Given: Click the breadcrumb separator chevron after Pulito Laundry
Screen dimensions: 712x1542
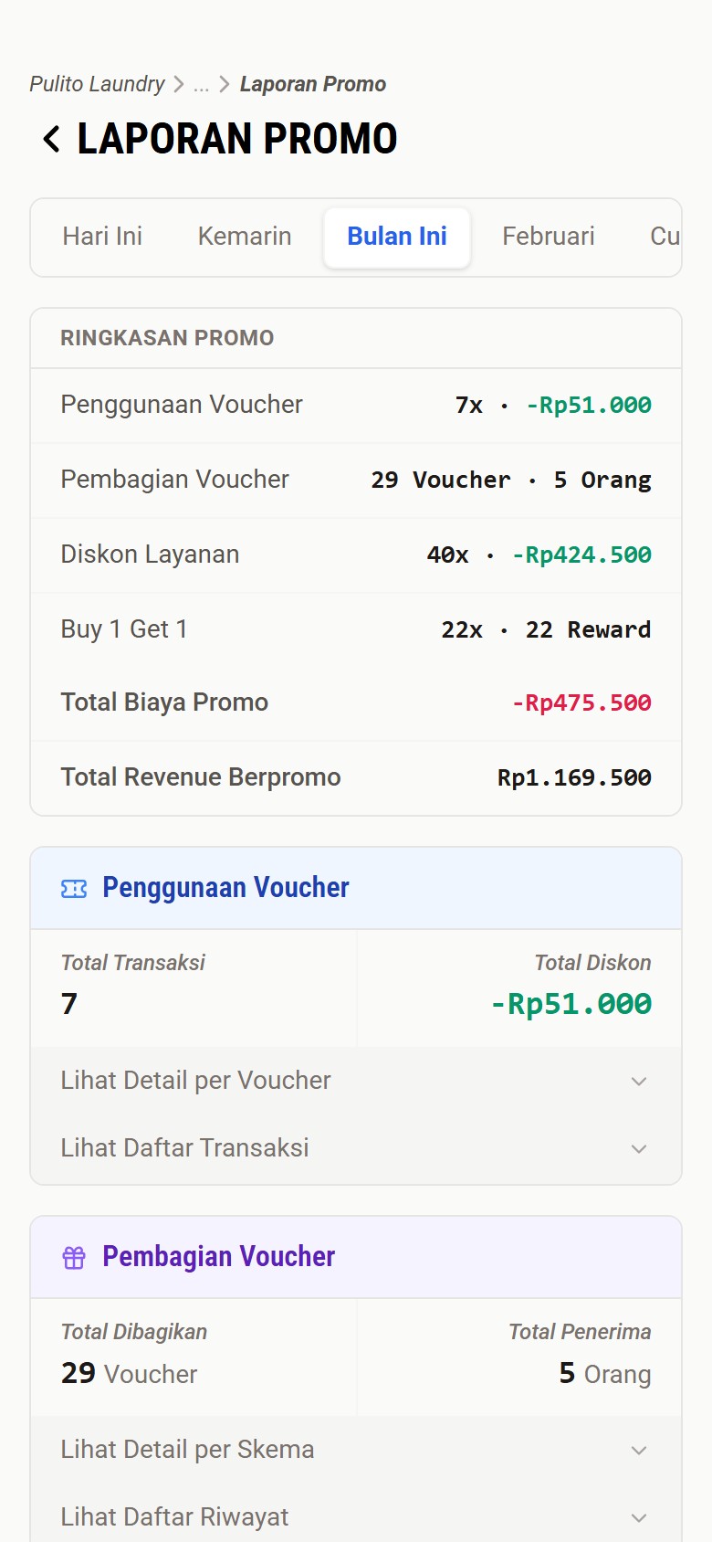Looking at the screenshot, I should [179, 85].
